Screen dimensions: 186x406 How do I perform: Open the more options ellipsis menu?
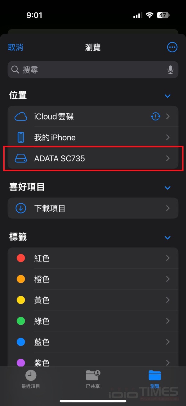click(172, 47)
